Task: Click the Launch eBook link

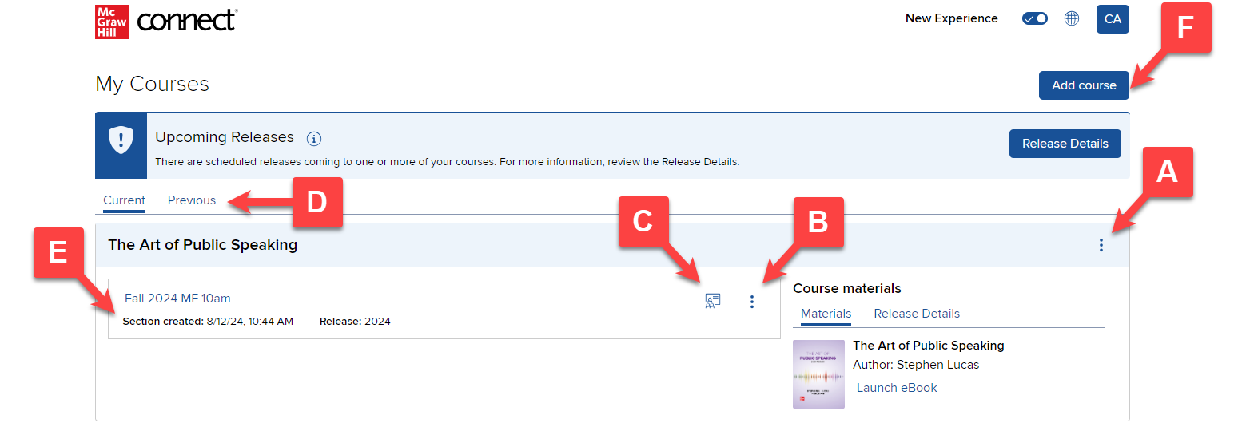Action: pos(897,388)
